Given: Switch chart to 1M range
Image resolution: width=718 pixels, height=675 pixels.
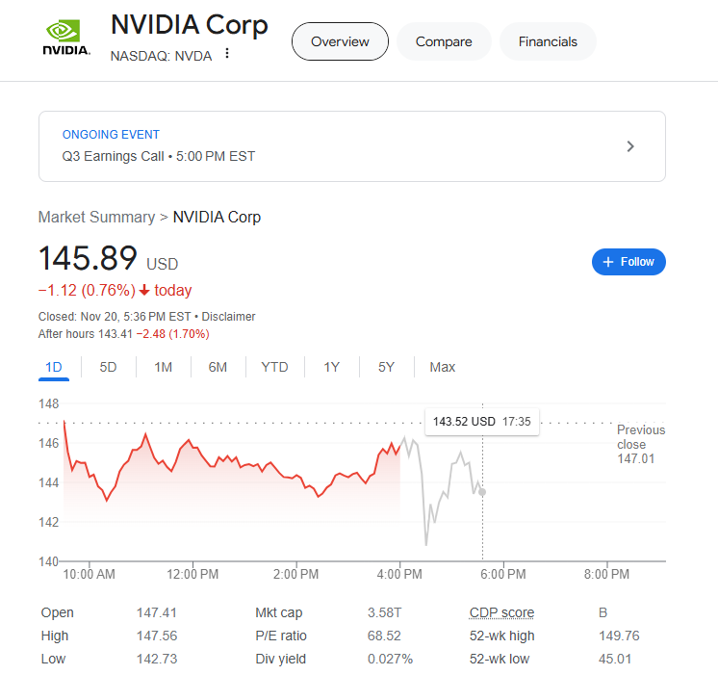Looking at the screenshot, I should [164, 367].
